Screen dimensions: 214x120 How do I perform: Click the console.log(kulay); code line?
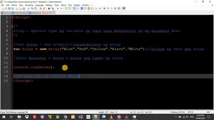34,67
